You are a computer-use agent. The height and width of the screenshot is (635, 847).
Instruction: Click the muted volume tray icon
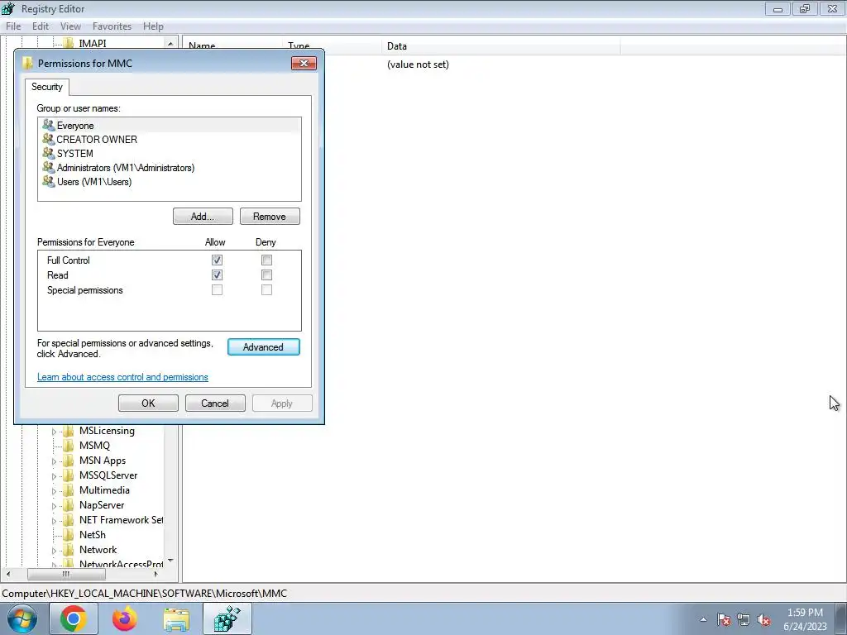(763, 619)
